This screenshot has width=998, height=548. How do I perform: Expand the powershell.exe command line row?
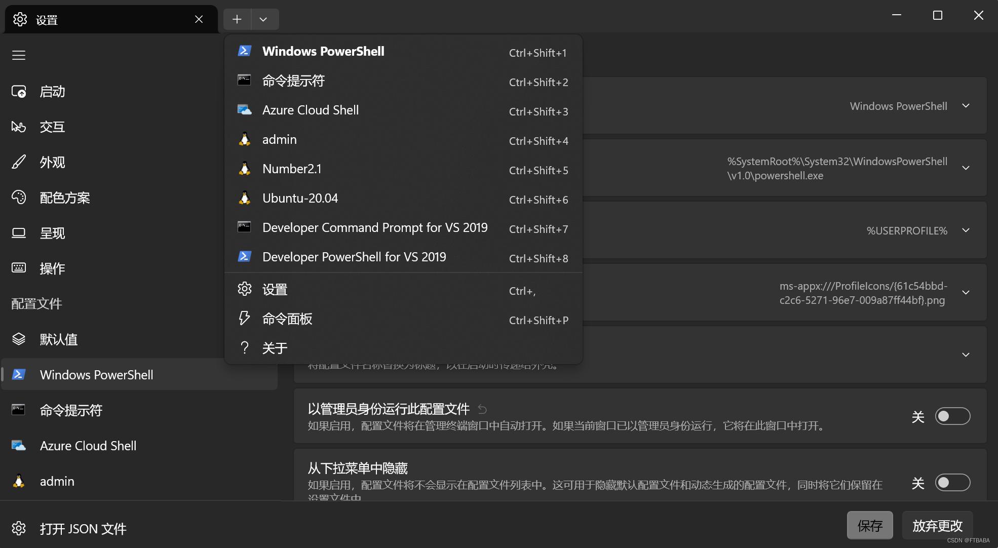coord(966,168)
